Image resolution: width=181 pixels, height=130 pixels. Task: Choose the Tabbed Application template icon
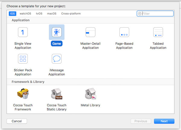[158, 32]
